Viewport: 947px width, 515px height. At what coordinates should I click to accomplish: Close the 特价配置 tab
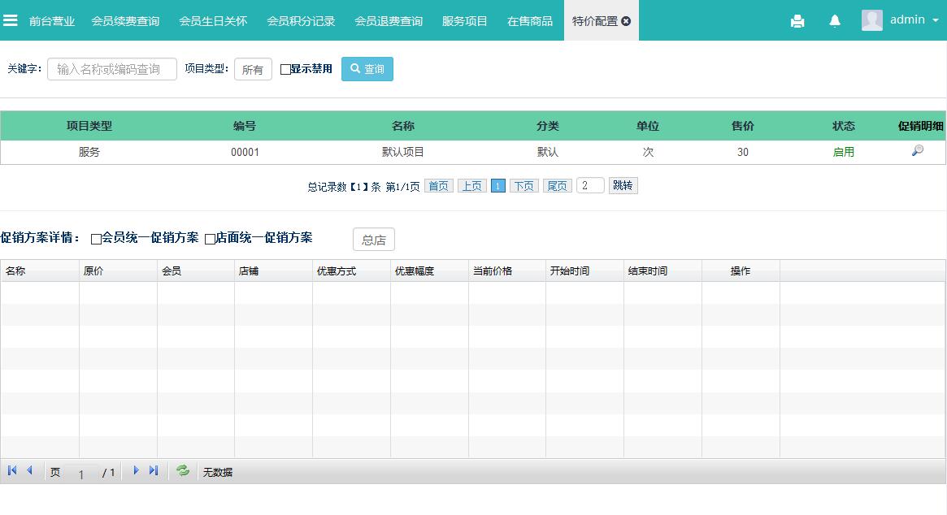pos(626,21)
